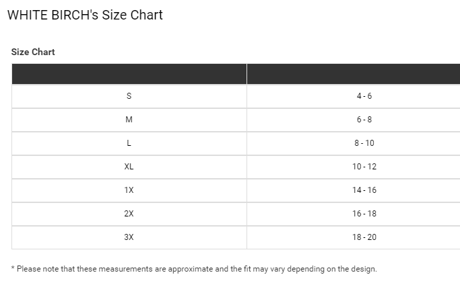This screenshot has height=283, width=460.
Task: Select the S size cell
Action: point(129,96)
